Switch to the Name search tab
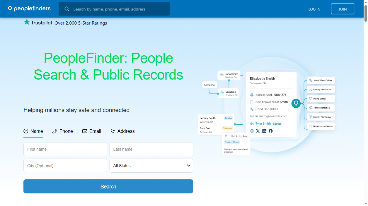 [33, 131]
